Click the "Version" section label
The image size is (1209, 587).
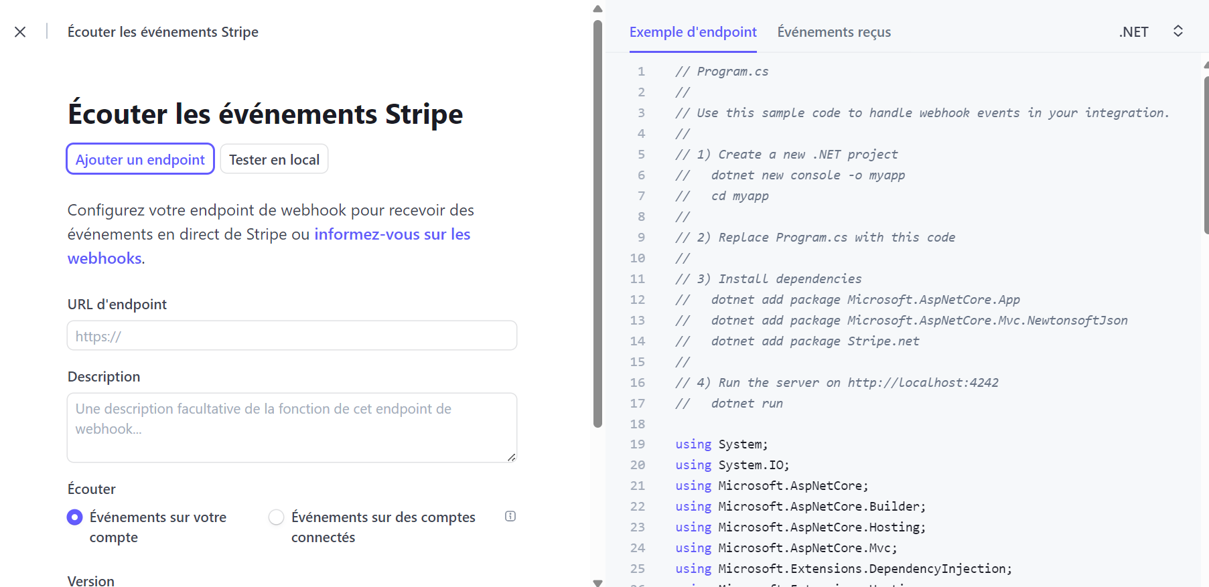(x=91, y=580)
